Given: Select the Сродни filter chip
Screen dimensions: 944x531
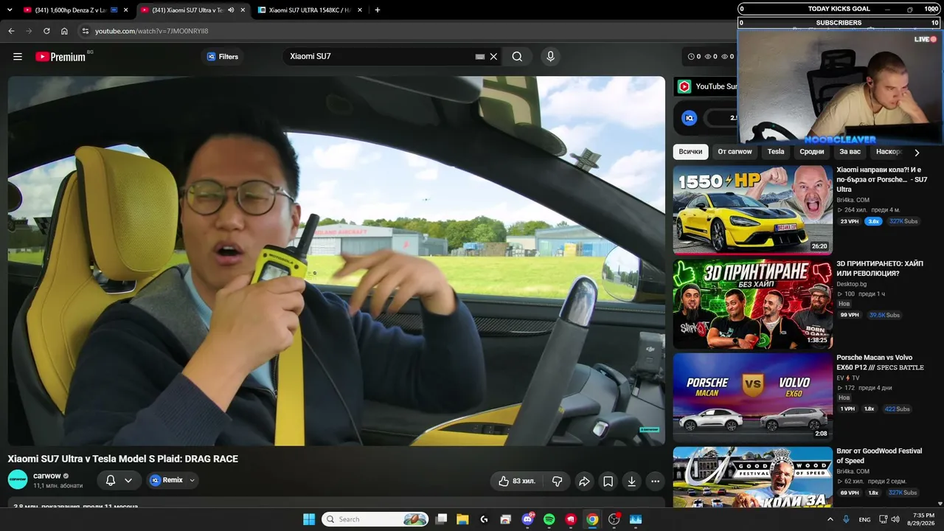Looking at the screenshot, I should [812, 152].
